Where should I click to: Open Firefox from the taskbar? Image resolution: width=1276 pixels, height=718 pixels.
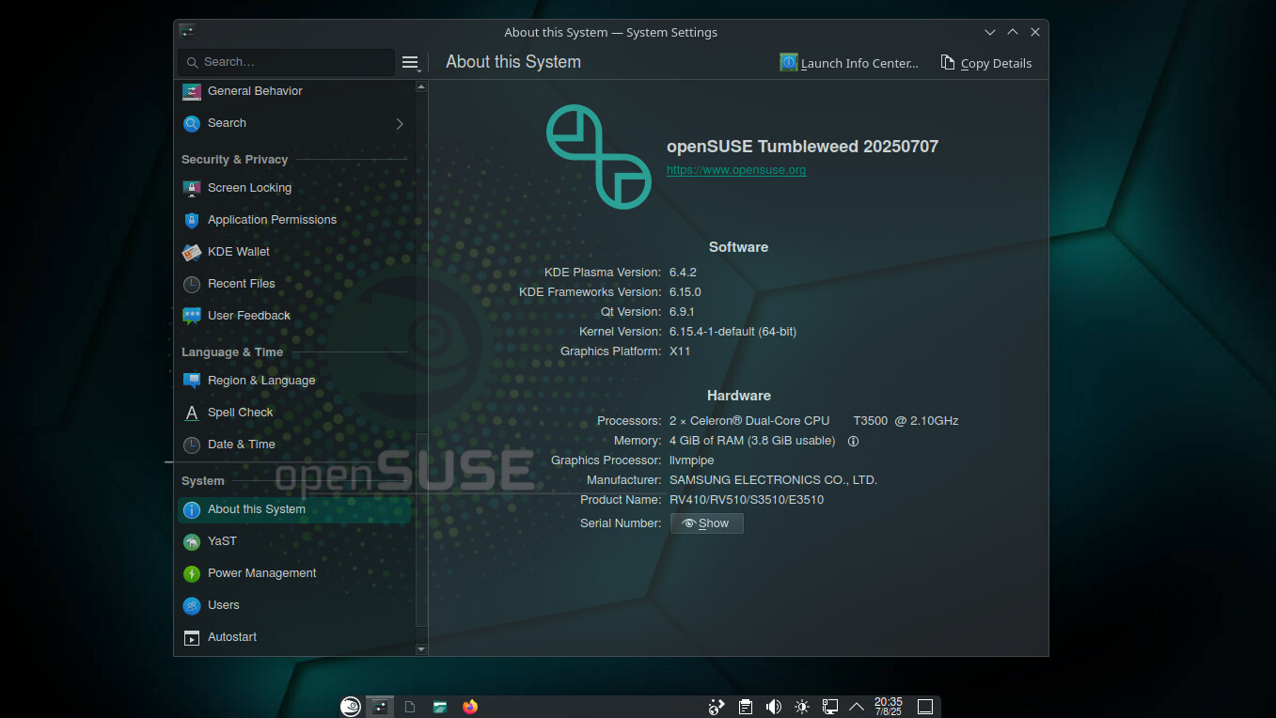[470, 707]
